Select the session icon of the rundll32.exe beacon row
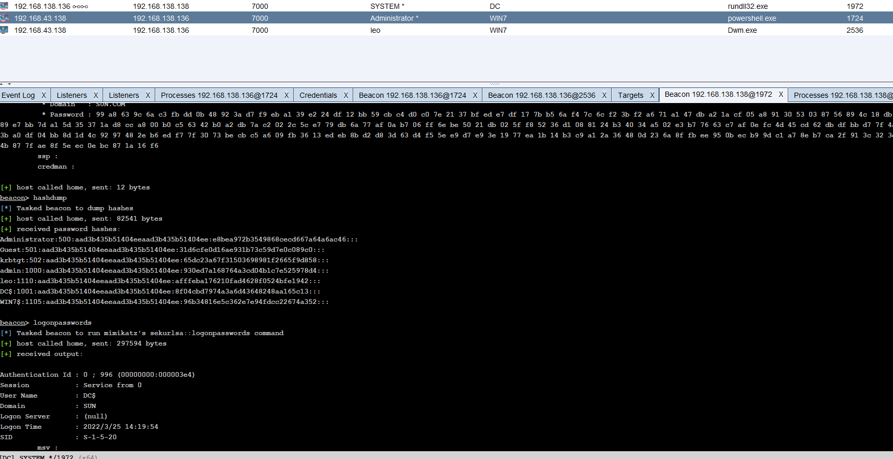 pyautogui.click(x=4, y=6)
